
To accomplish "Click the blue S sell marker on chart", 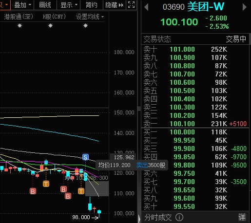I will pyautogui.click(x=85, y=157).
